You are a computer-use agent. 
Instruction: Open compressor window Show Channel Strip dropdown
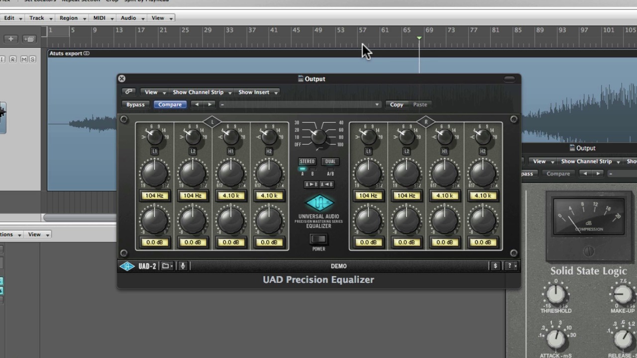tap(590, 161)
